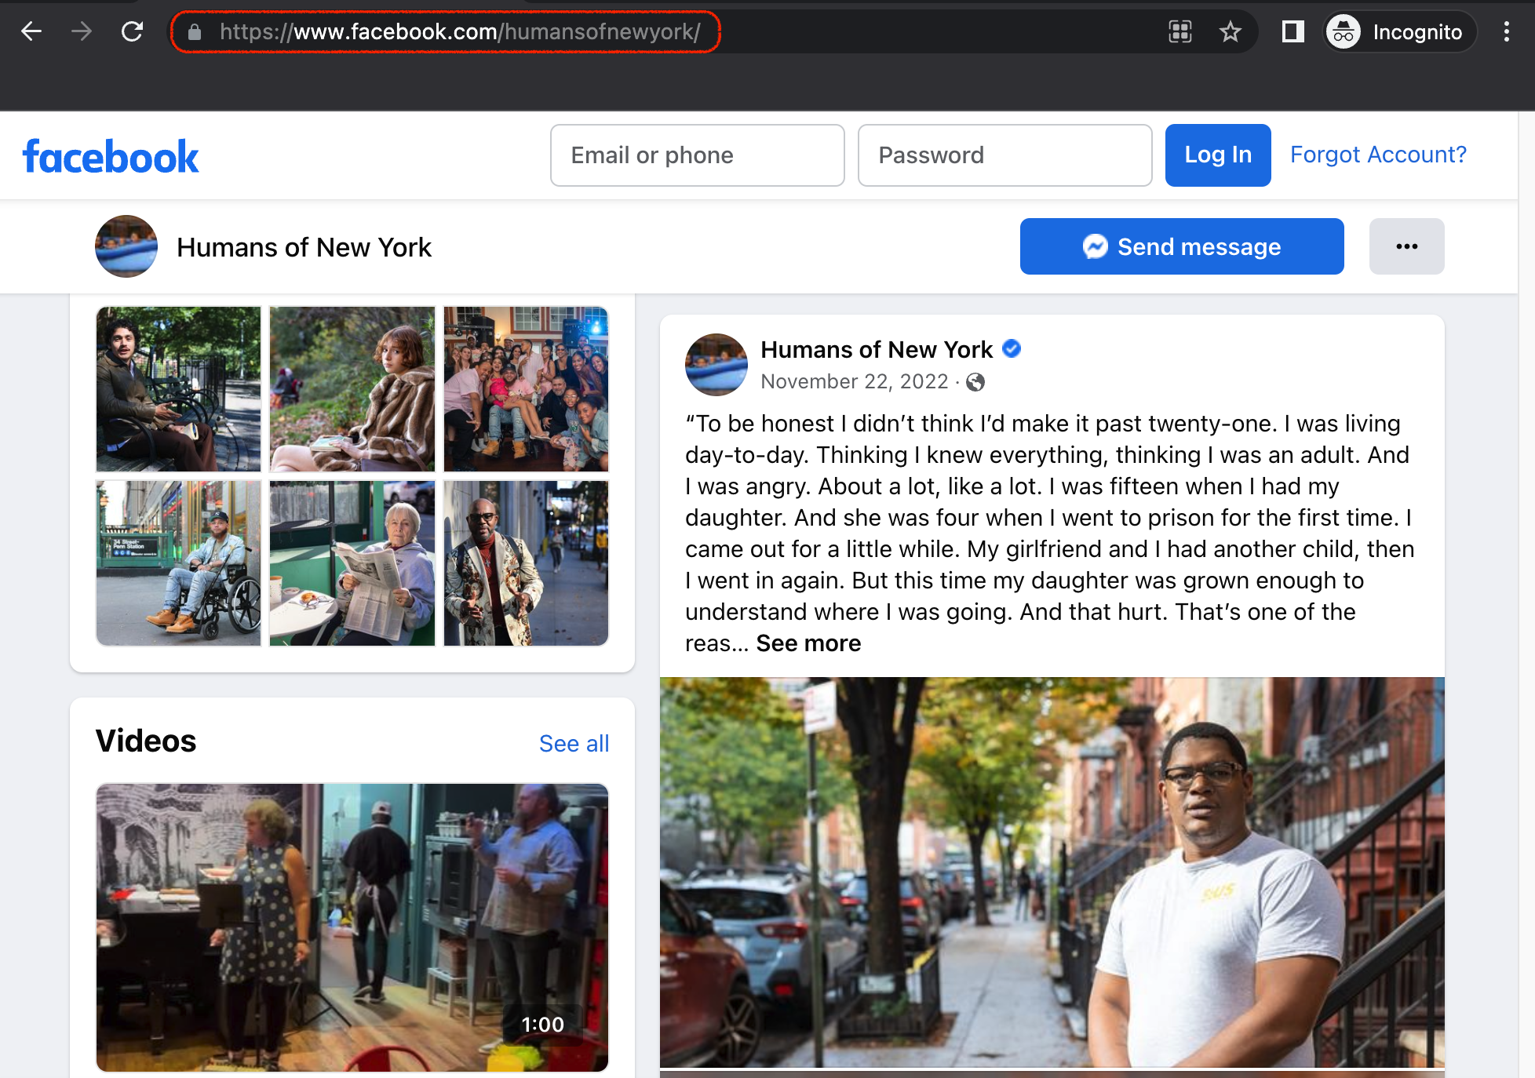The width and height of the screenshot is (1535, 1078).
Task: Click the lock icon in address bar
Action: click(195, 32)
